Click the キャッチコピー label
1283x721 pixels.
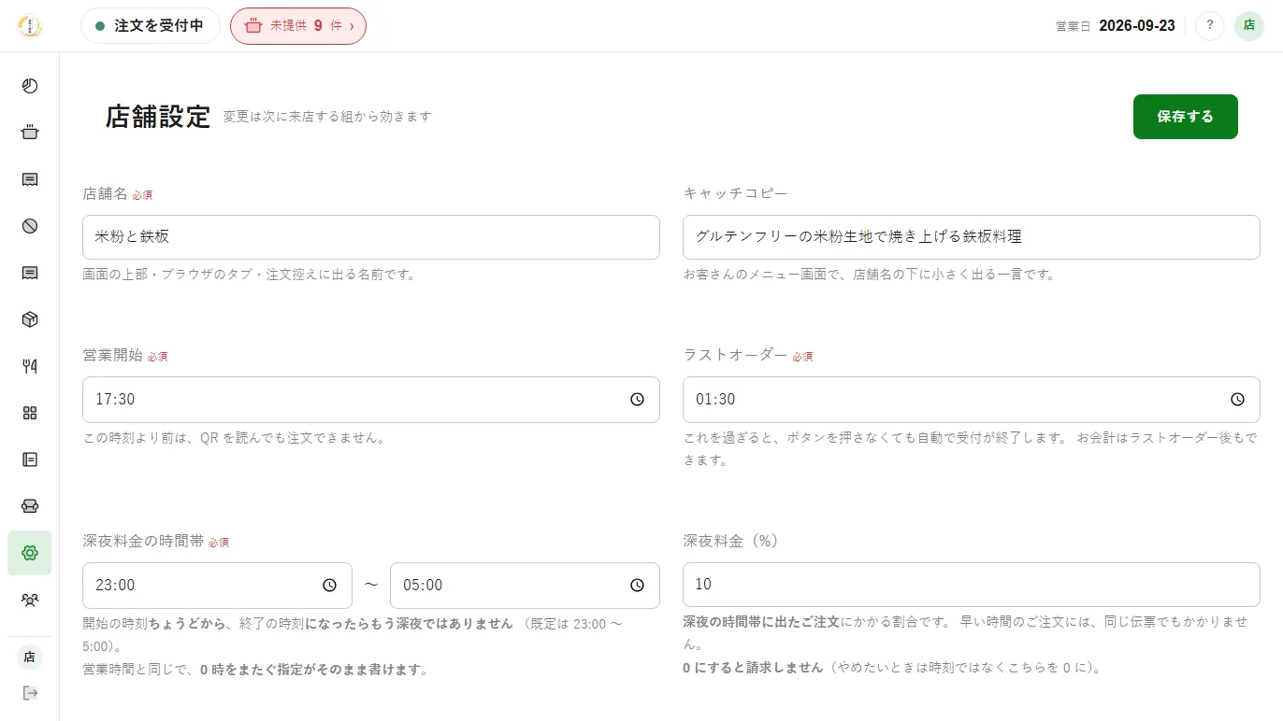click(736, 193)
